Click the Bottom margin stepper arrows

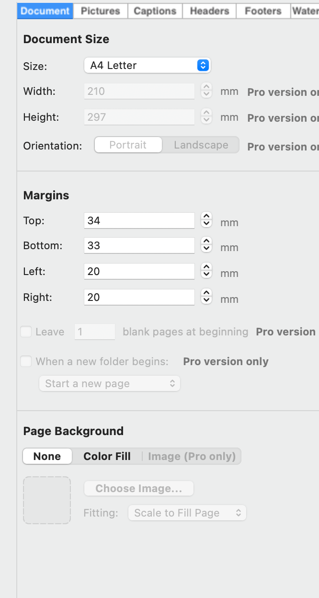point(206,245)
